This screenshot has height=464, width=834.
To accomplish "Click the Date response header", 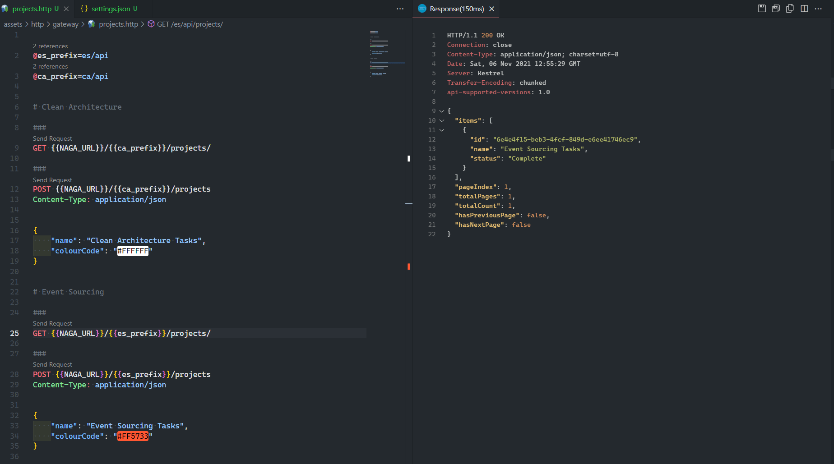I will pos(514,64).
